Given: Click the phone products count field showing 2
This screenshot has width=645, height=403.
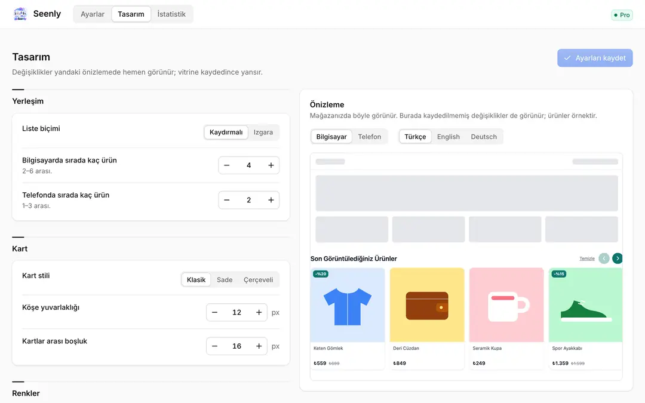Looking at the screenshot, I should 249,200.
